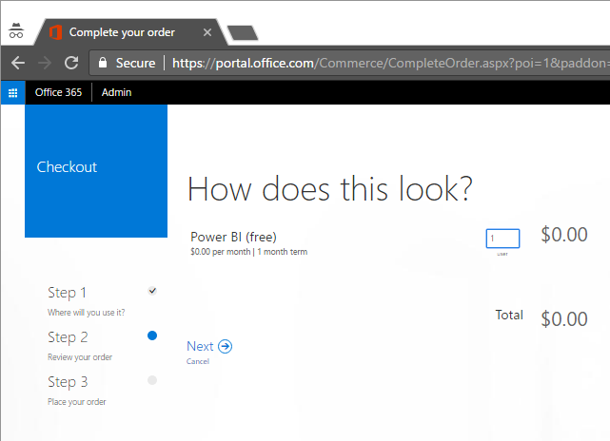Click the Step 1 completed checkmark
This screenshot has height=441, width=610.
click(x=152, y=291)
